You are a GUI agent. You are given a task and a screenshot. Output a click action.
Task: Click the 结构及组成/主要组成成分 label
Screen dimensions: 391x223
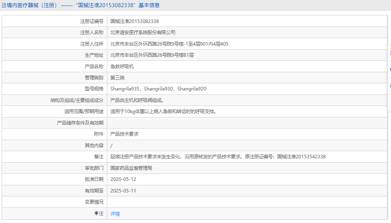(x=77, y=100)
